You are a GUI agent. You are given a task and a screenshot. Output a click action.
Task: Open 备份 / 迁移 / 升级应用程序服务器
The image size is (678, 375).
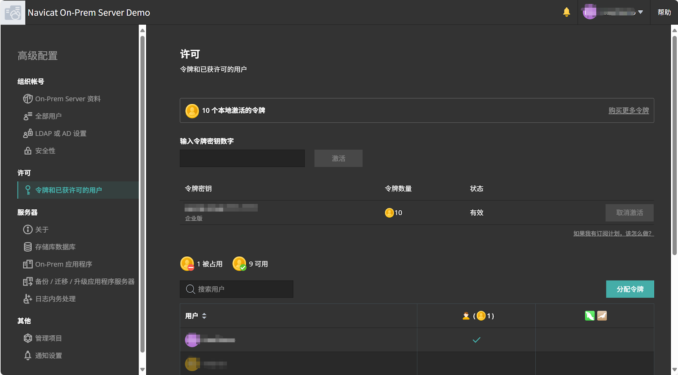coord(85,282)
